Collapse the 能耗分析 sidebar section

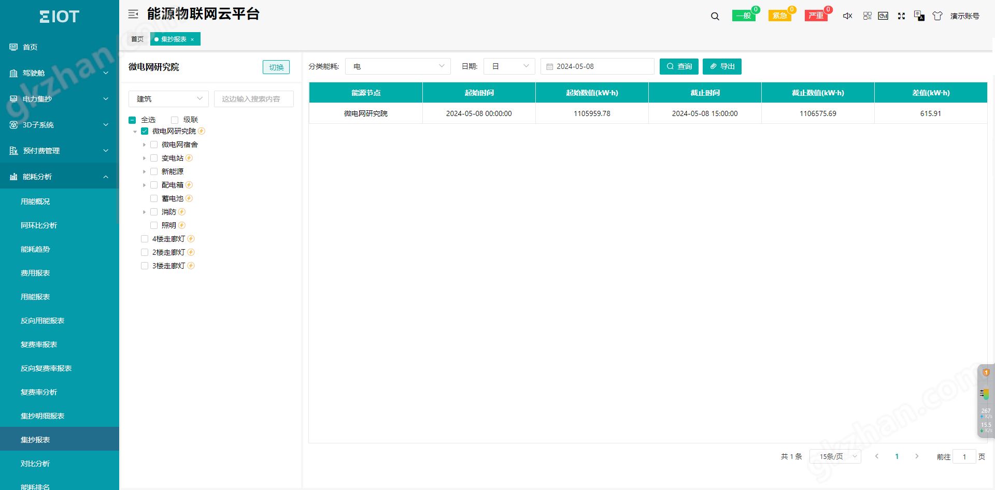click(60, 177)
